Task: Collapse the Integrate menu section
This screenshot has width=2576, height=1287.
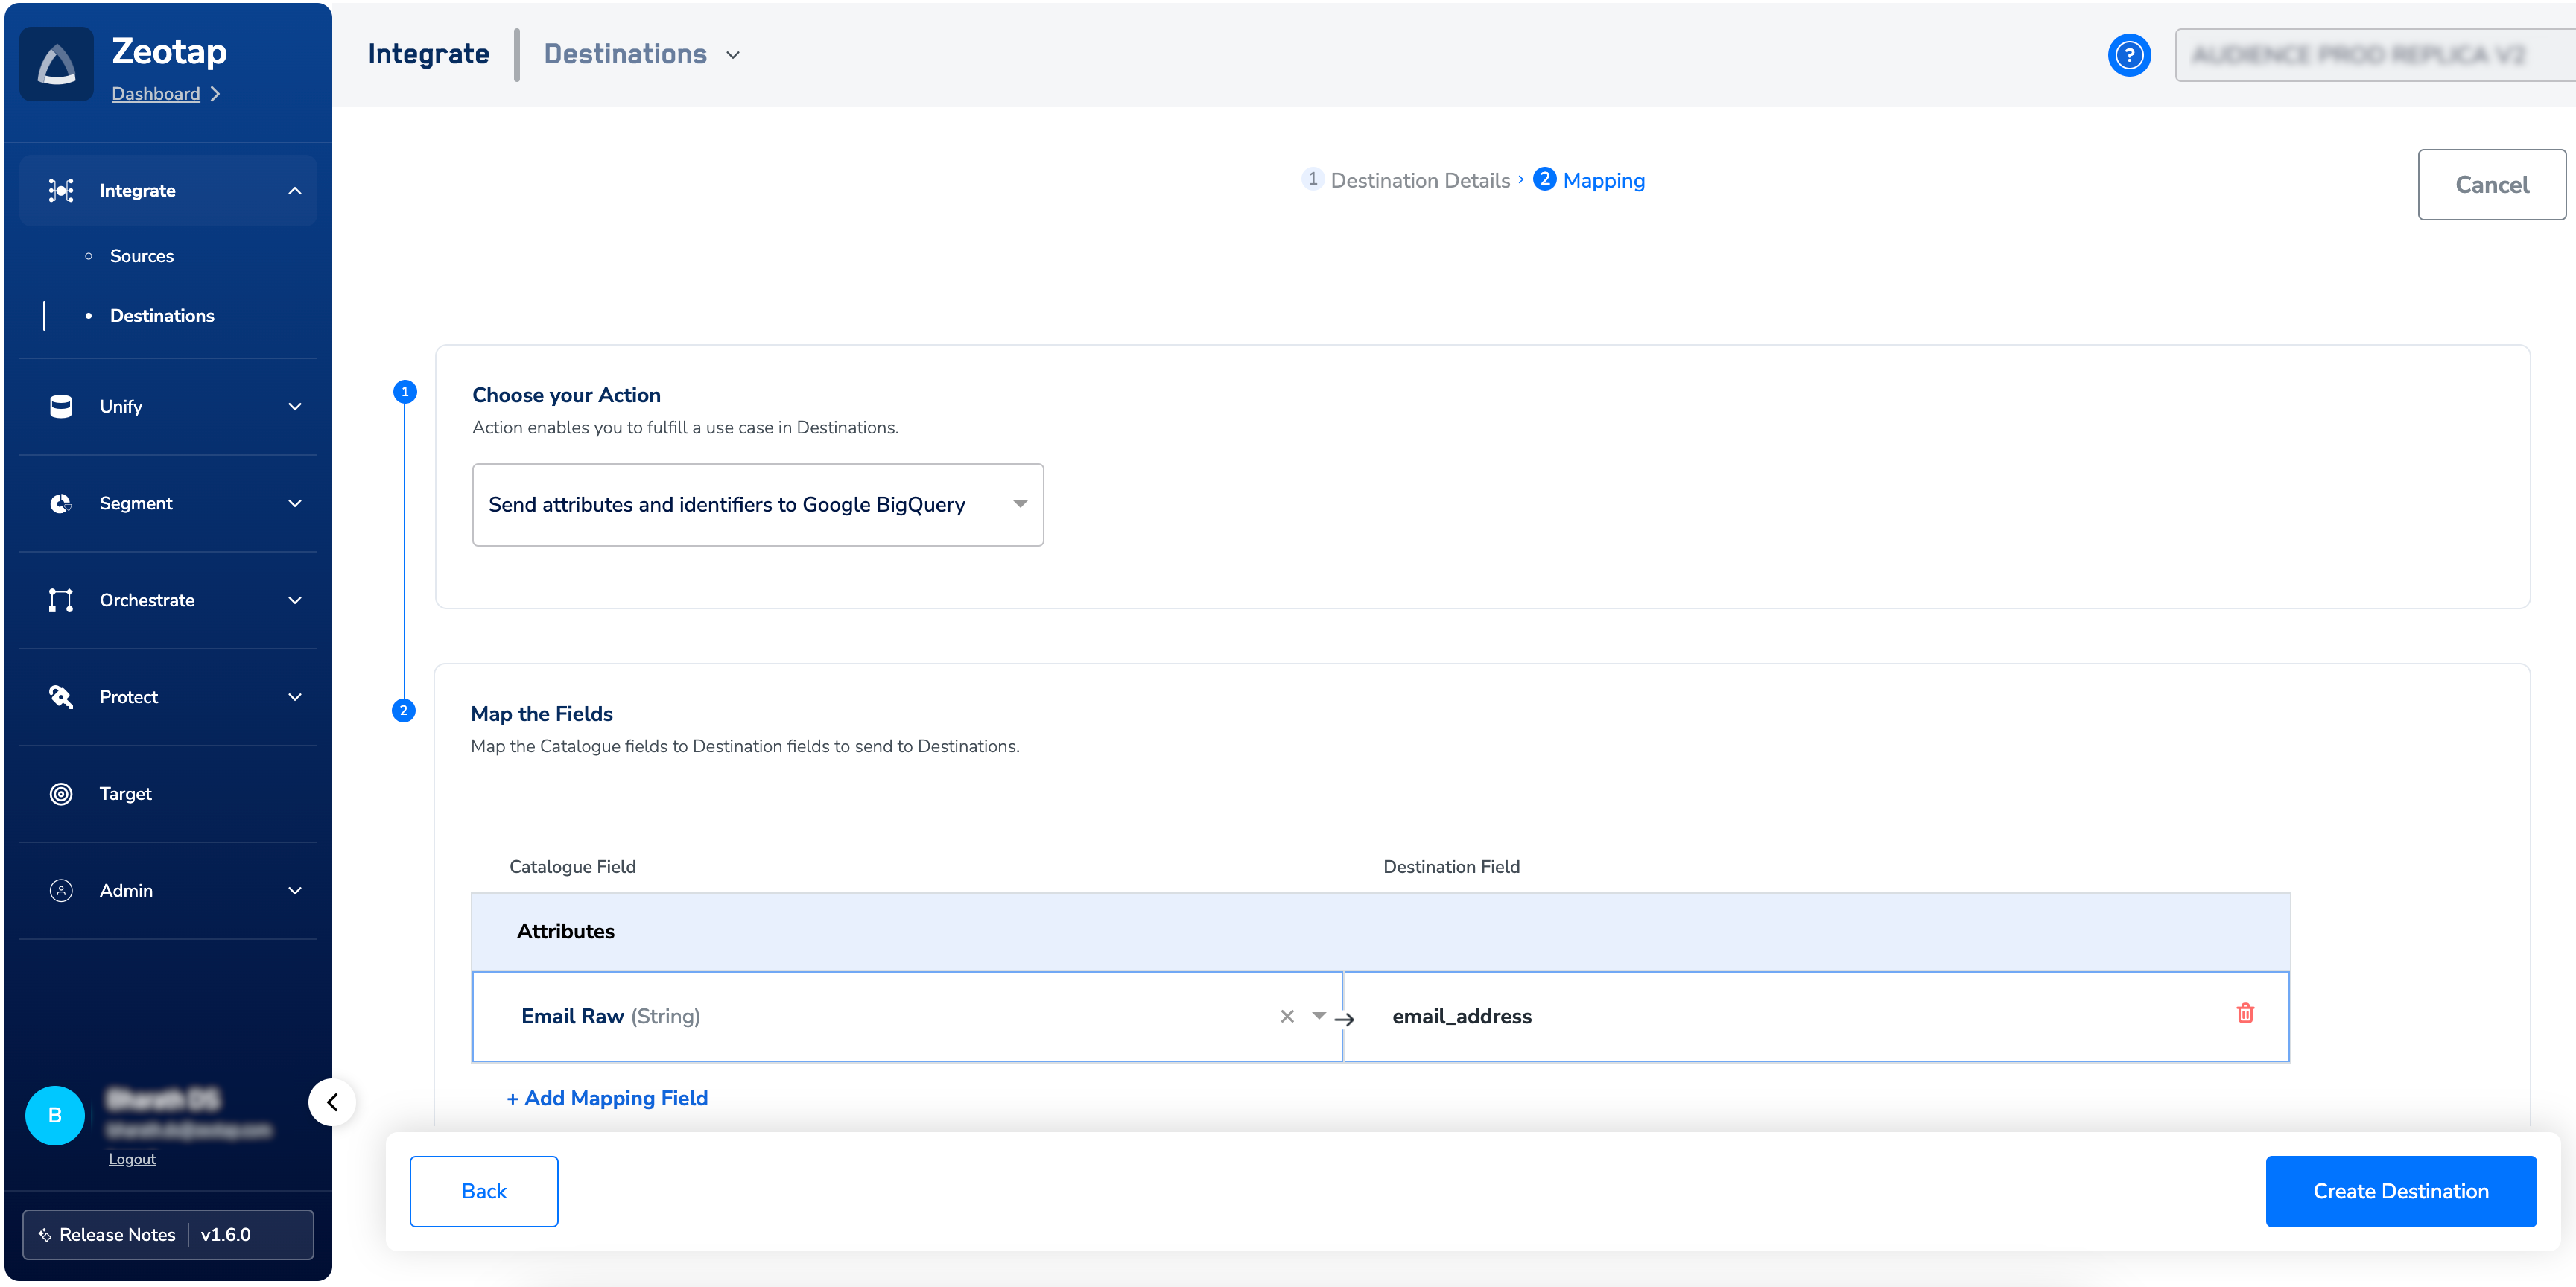Action: 294,191
